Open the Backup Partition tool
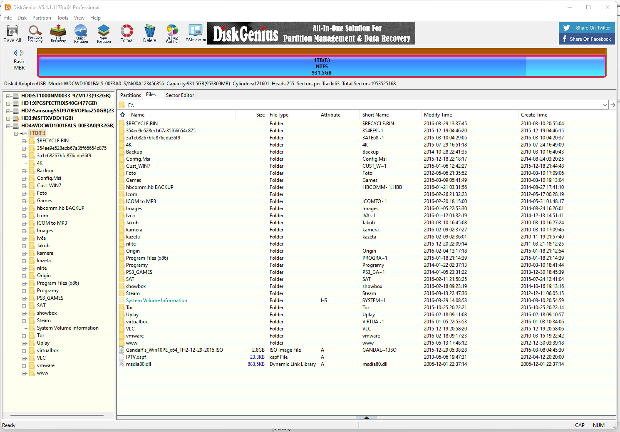 point(173,33)
